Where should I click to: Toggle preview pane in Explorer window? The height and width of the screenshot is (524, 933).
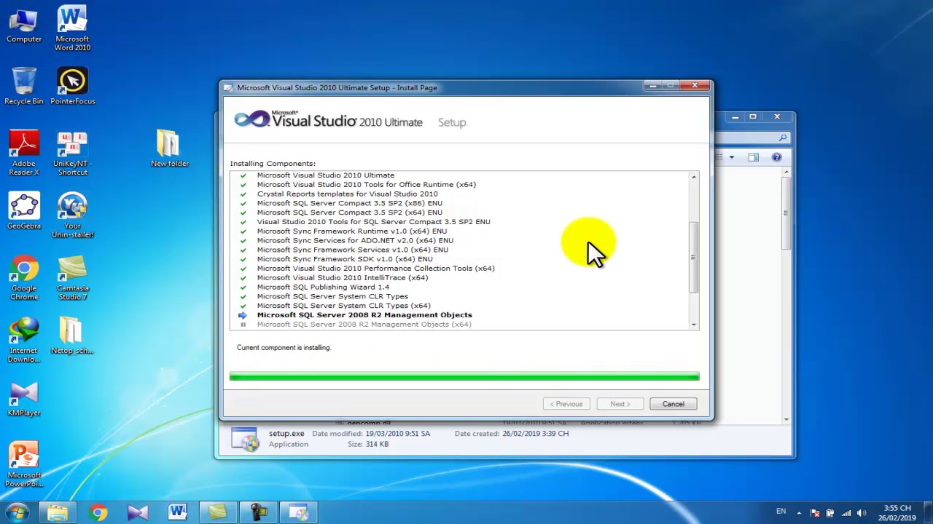click(x=753, y=157)
